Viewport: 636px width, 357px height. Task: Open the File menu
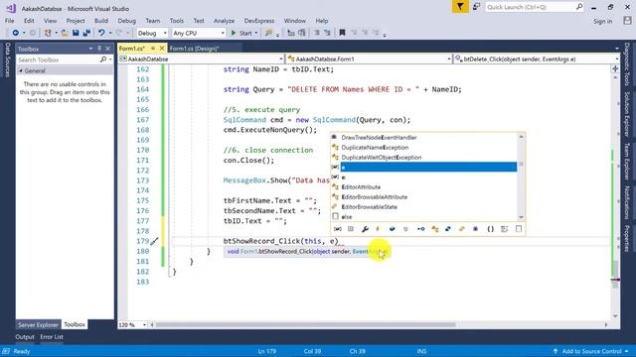9,21
